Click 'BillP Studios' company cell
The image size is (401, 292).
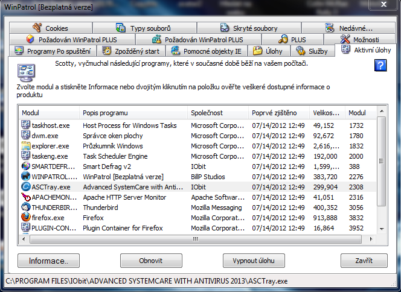point(208,177)
